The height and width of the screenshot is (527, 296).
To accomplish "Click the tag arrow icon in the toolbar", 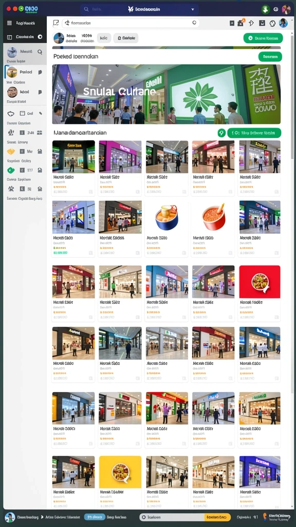I will [251, 23].
